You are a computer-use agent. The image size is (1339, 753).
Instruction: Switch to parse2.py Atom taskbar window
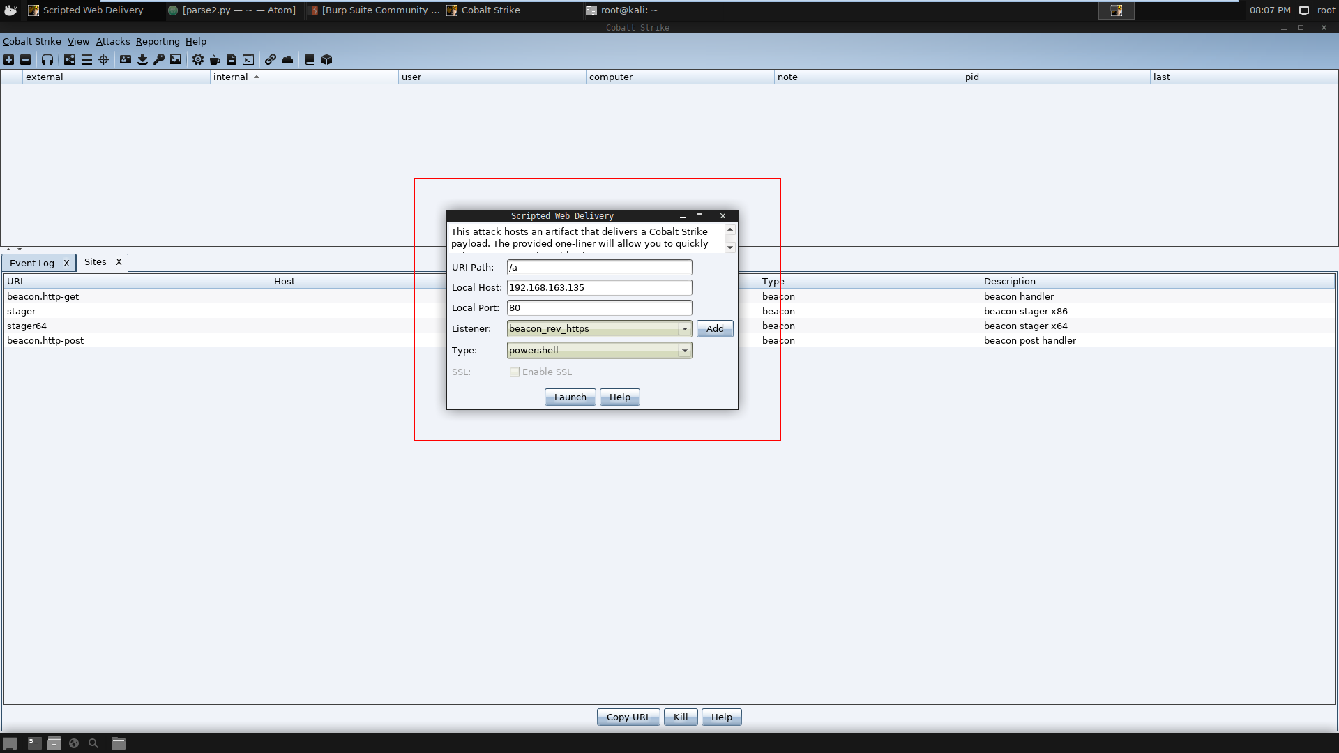(x=234, y=10)
